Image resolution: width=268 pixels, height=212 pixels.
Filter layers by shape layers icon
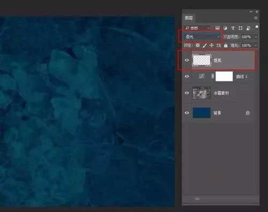coord(241,28)
